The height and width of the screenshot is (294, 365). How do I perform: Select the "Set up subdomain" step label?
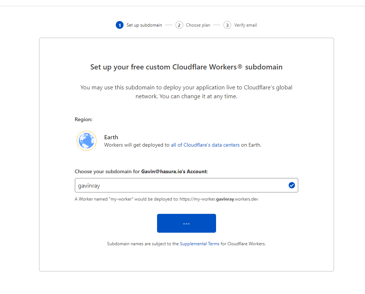[144, 25]
